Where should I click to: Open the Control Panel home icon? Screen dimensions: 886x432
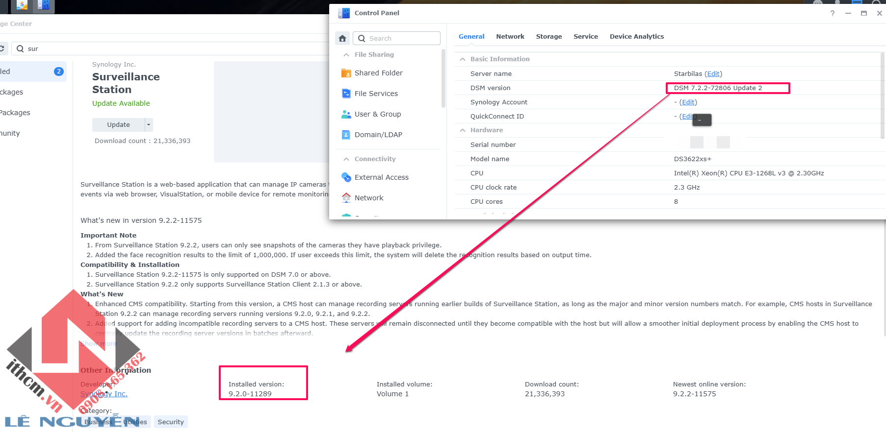click(342, 38)
